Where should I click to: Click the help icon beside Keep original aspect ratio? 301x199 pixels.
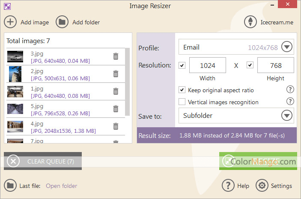point(290,90)
